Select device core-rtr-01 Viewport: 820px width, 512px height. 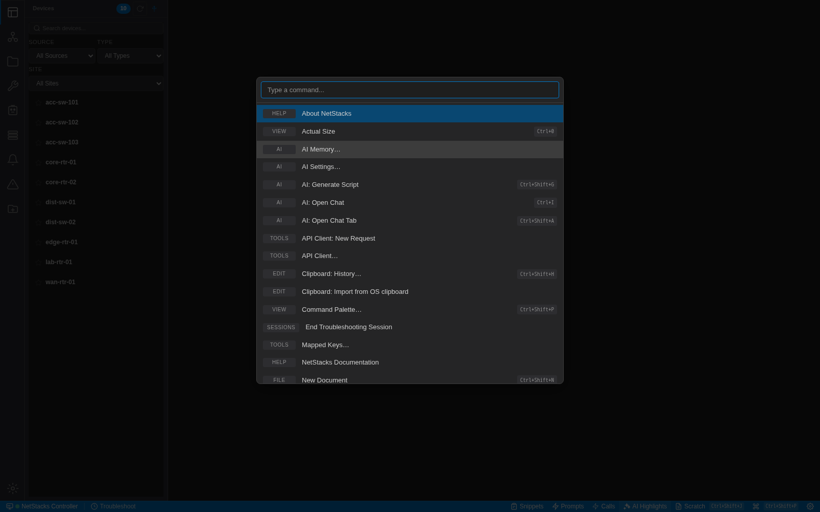[x=96, y=162]
